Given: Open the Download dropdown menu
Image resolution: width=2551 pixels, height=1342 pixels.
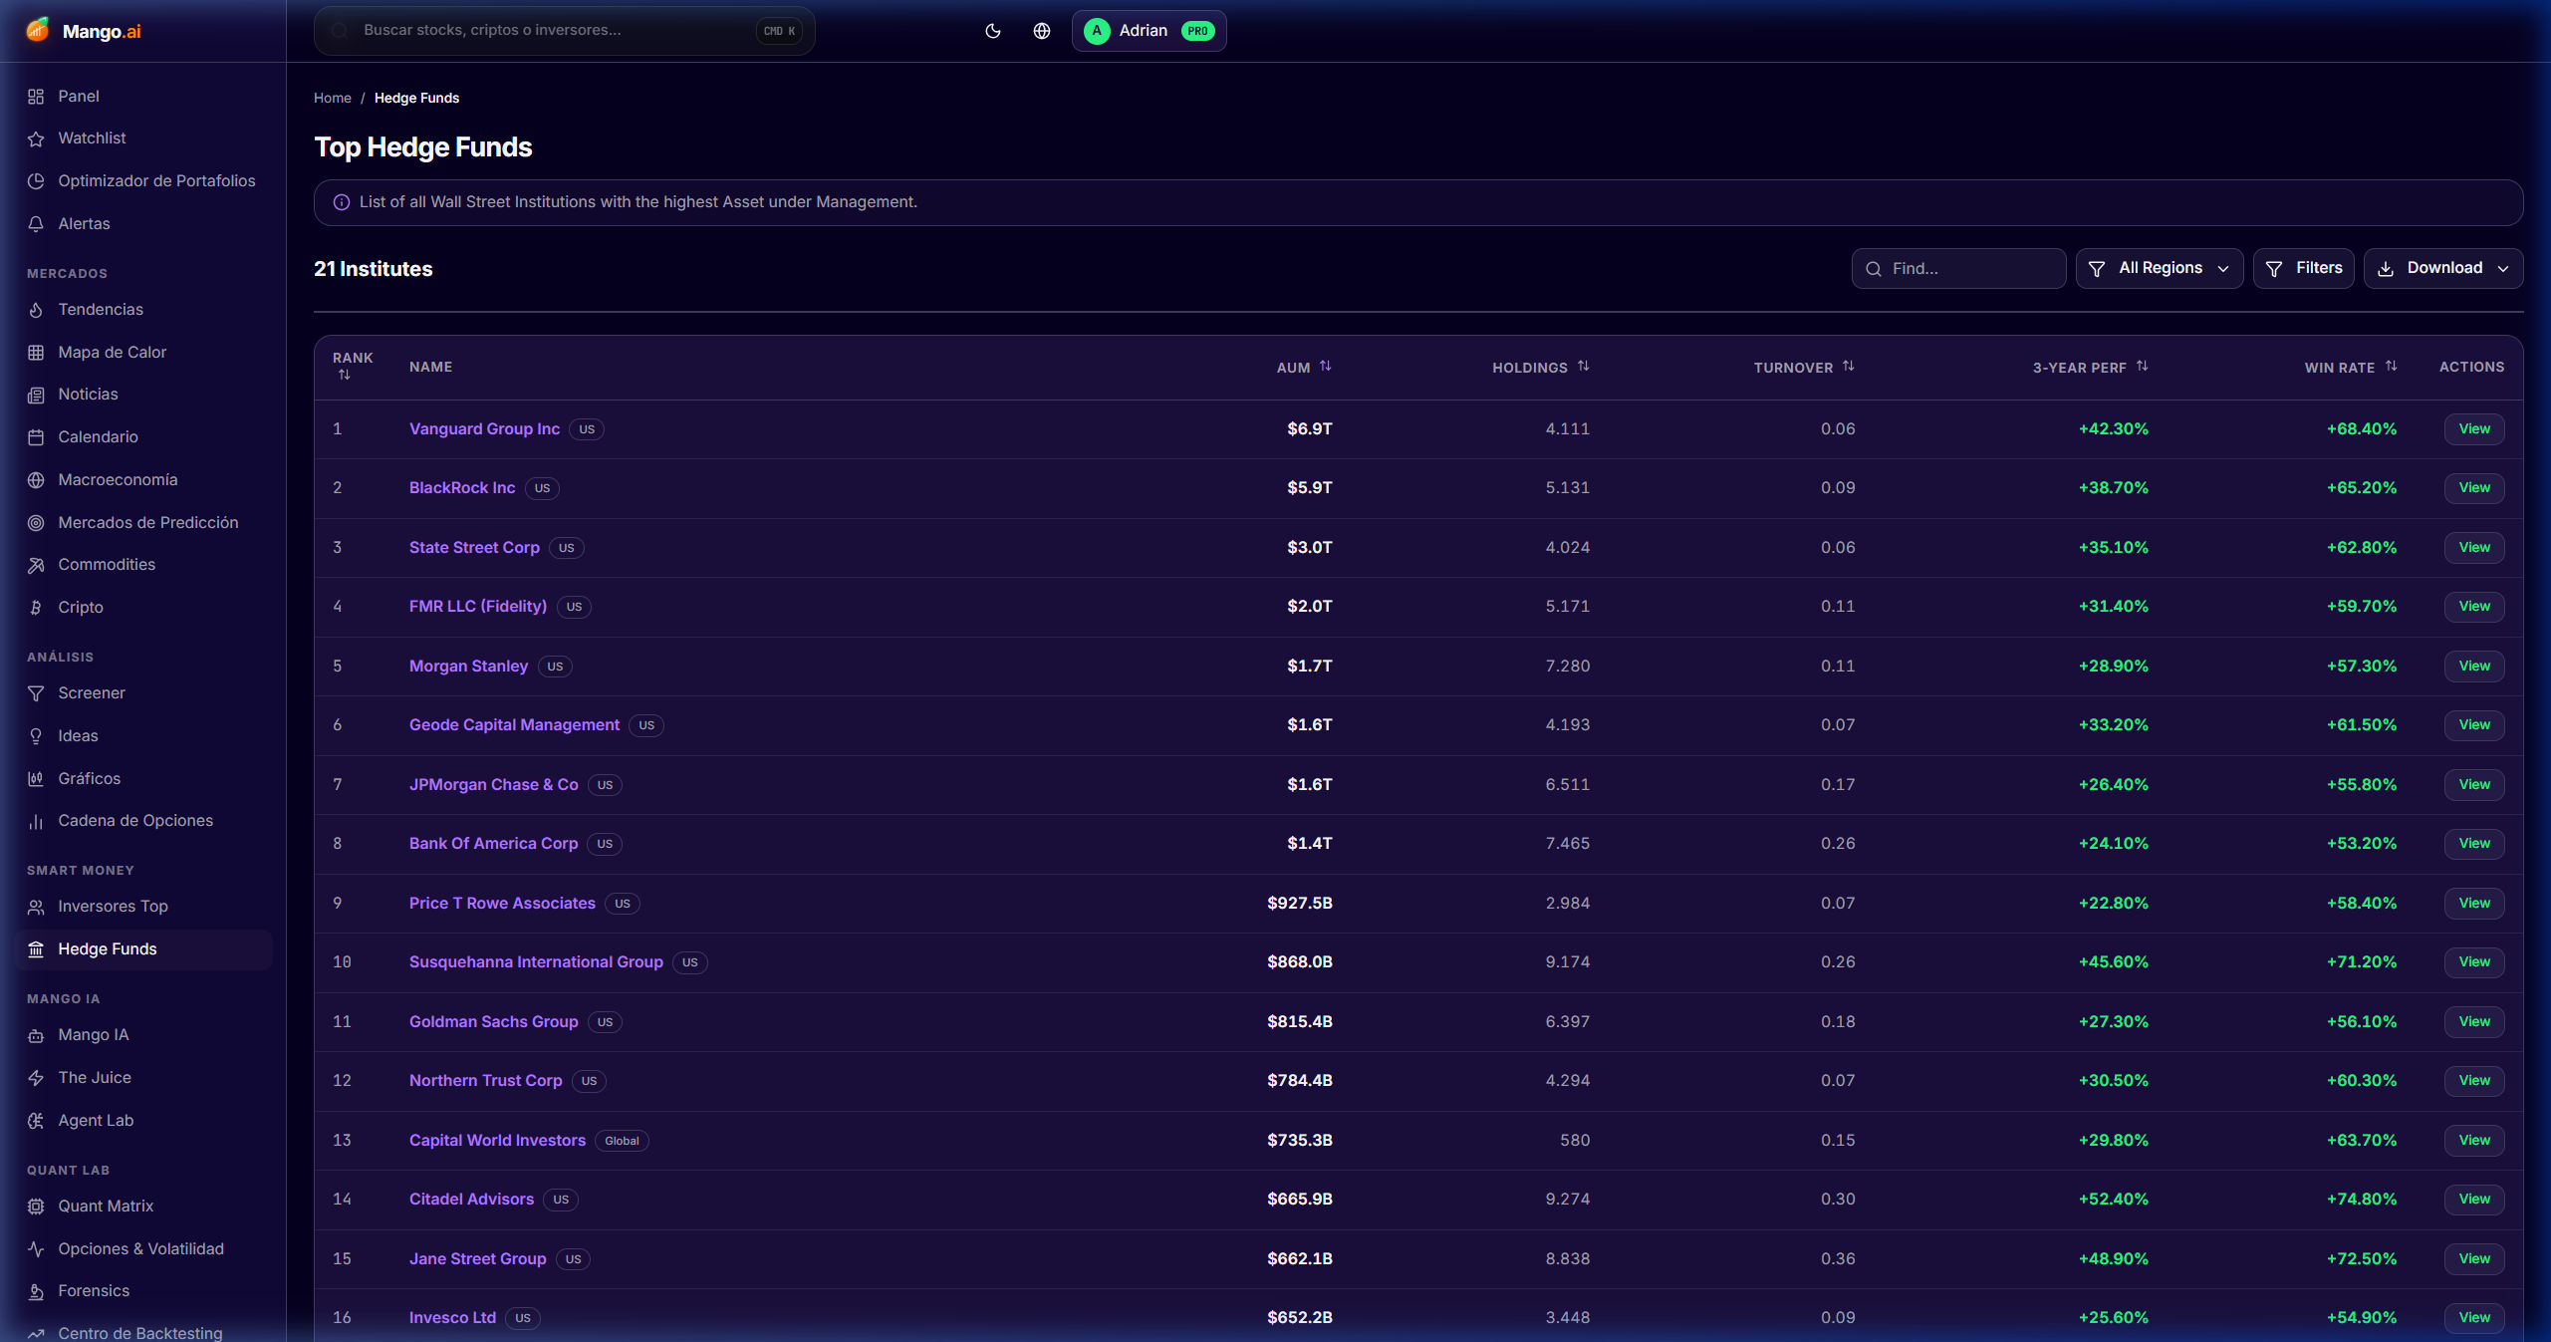Looking at the screenshot, I should tap(2442, 269).
